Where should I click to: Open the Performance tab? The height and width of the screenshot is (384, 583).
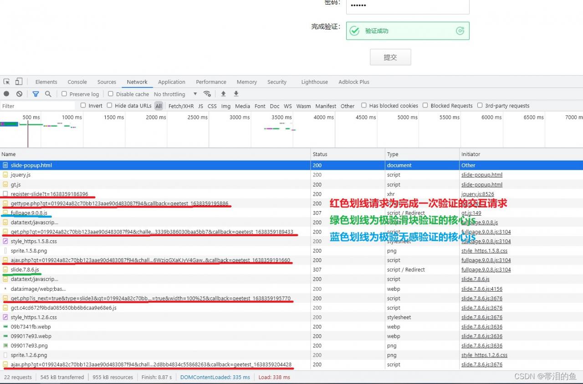click(x=211, y=82)
